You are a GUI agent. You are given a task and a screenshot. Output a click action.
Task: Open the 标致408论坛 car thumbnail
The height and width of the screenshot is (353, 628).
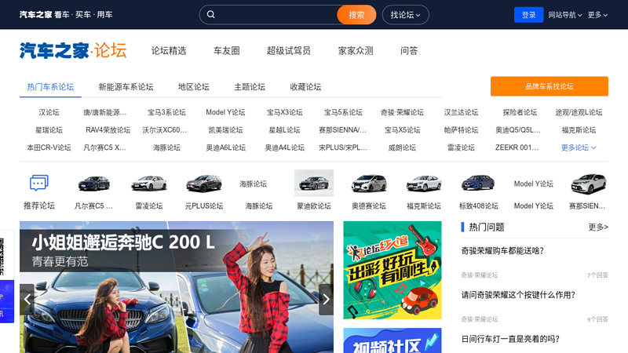478,184
